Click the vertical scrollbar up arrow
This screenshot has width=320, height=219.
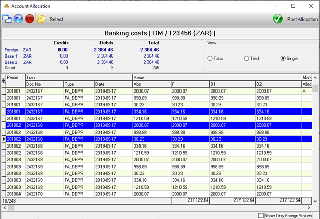pyautogui.click(x=315, y=78)
